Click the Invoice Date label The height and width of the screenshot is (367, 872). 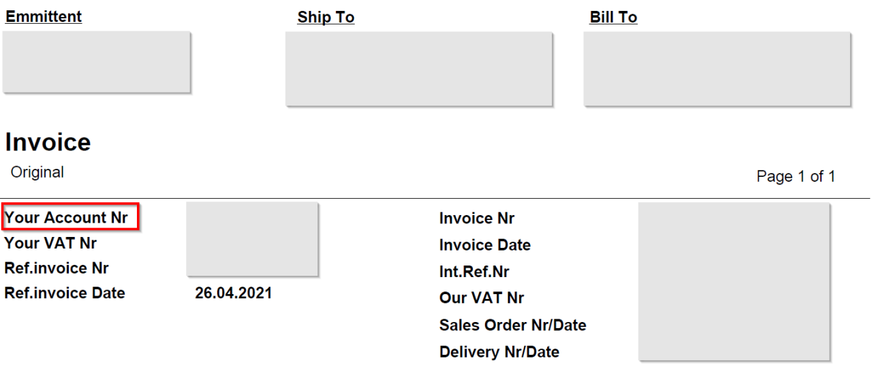click(485, 245)
